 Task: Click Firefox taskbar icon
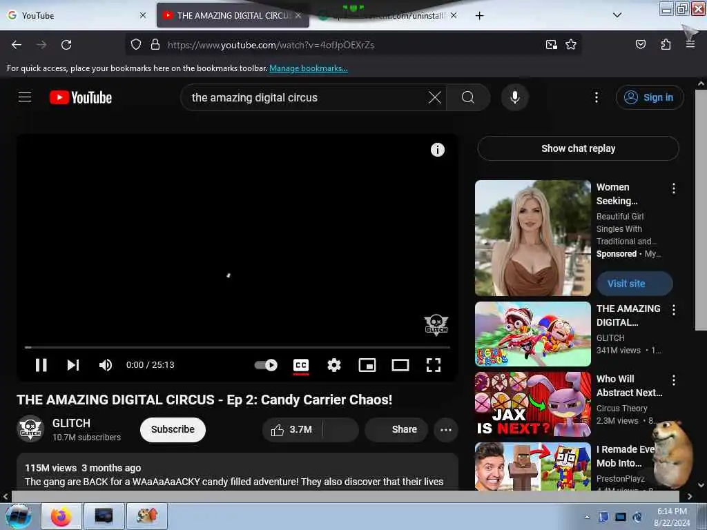61,516
